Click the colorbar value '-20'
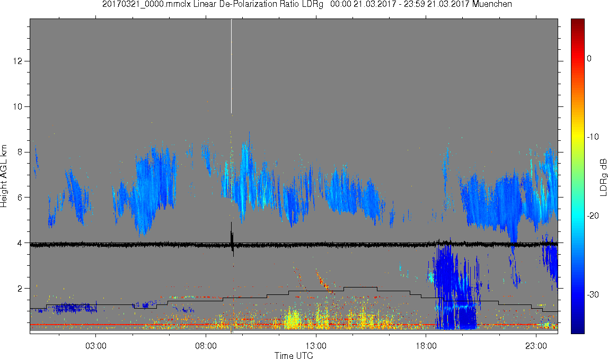Image resolution: width=608 pixels, height=359 pixels. coord(593,216)
